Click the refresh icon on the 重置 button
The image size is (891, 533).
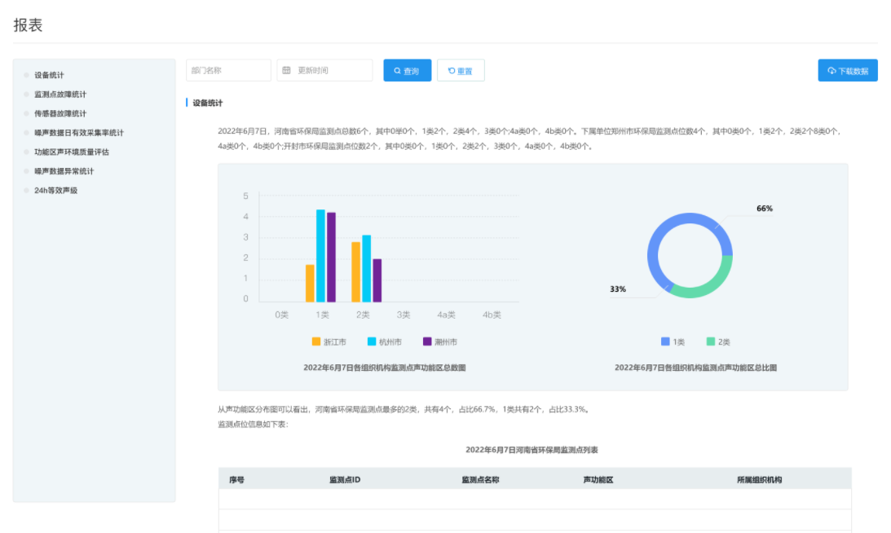coord(451,71)
